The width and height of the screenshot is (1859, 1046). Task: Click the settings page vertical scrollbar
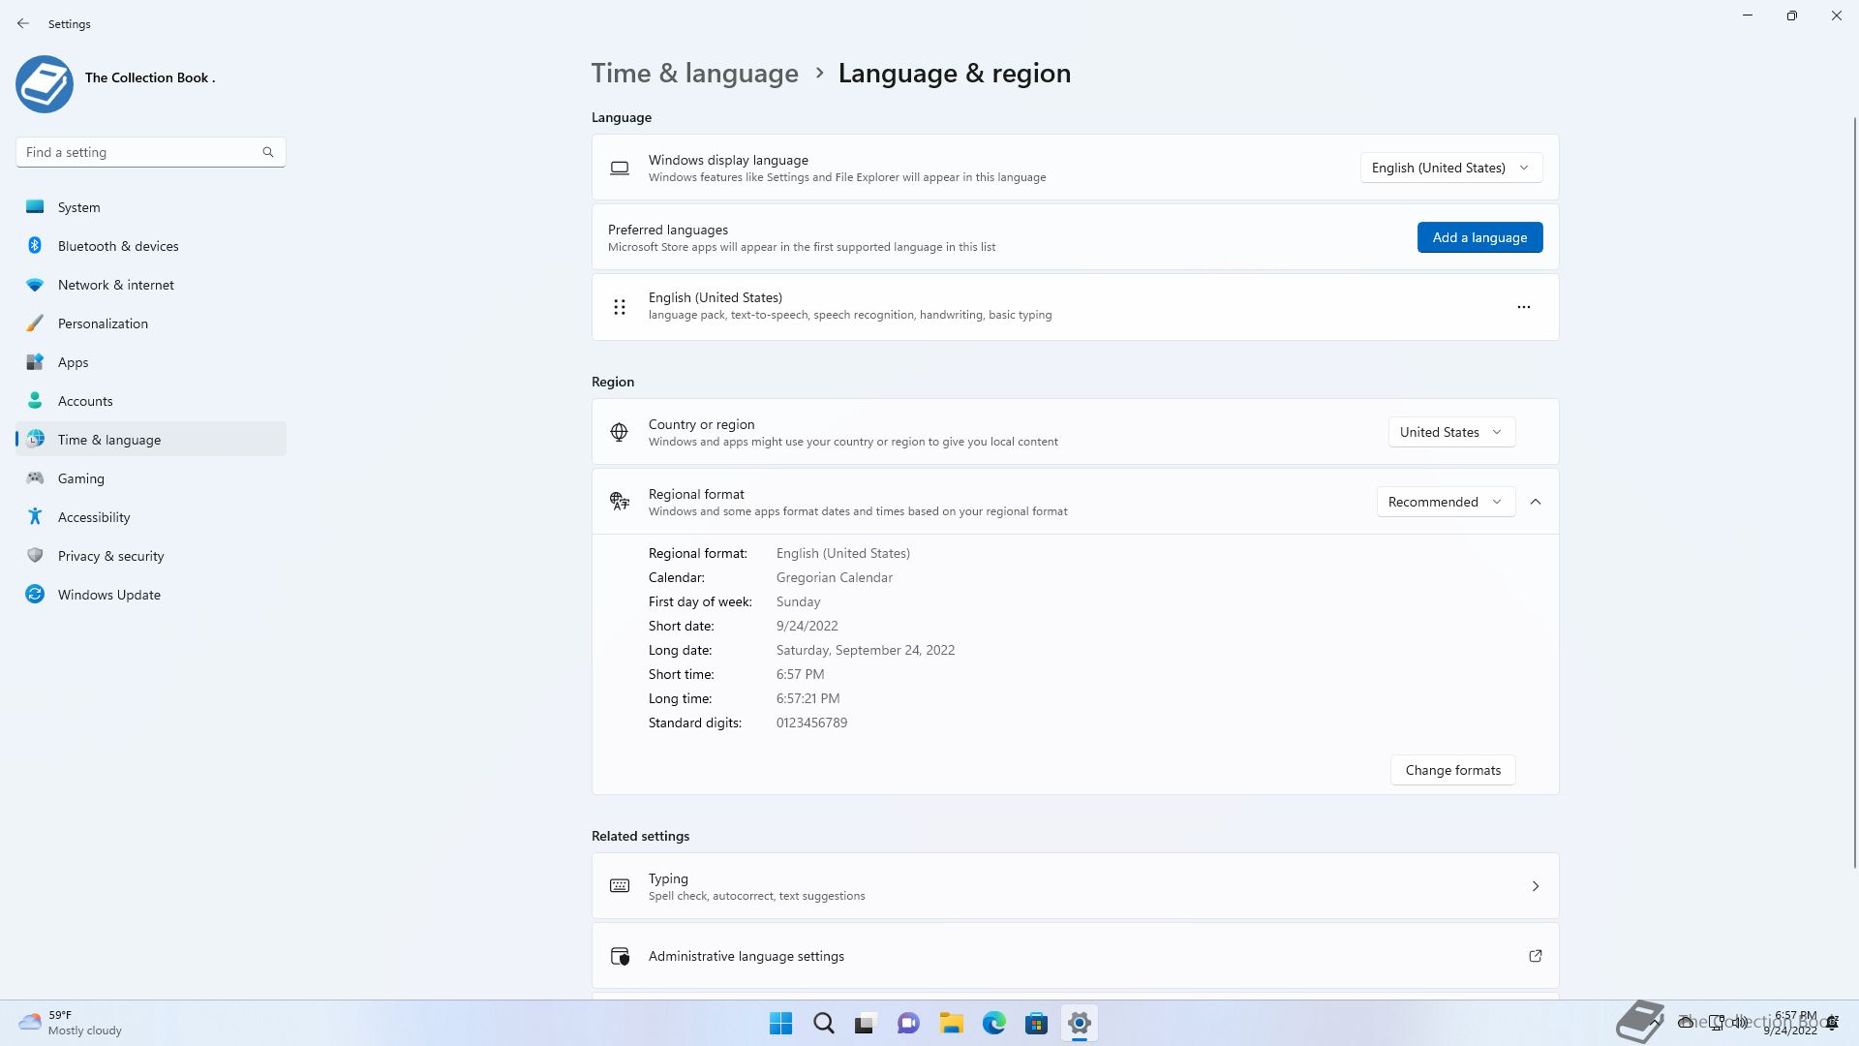coord(1855,493)
